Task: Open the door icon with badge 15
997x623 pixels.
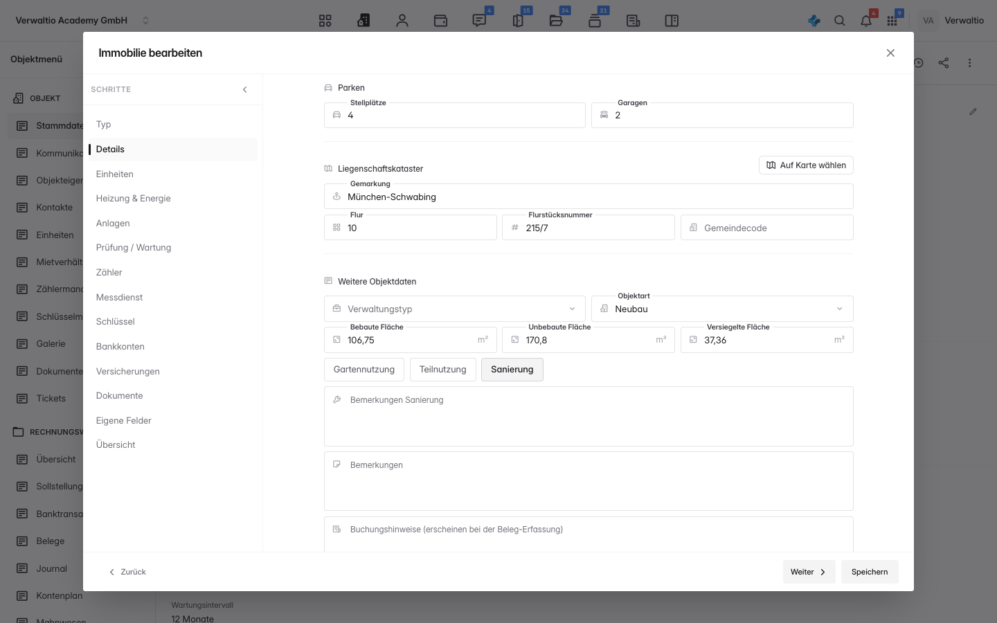Action: click(x=518, y=21)
